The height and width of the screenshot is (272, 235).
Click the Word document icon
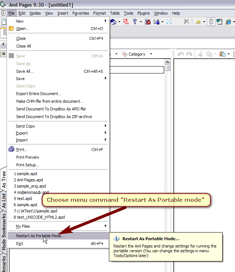coord(219,22)
